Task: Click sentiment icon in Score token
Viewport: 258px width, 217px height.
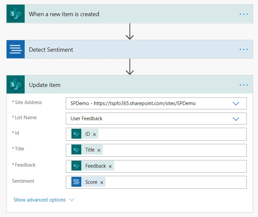Action: tap(76, 182)
